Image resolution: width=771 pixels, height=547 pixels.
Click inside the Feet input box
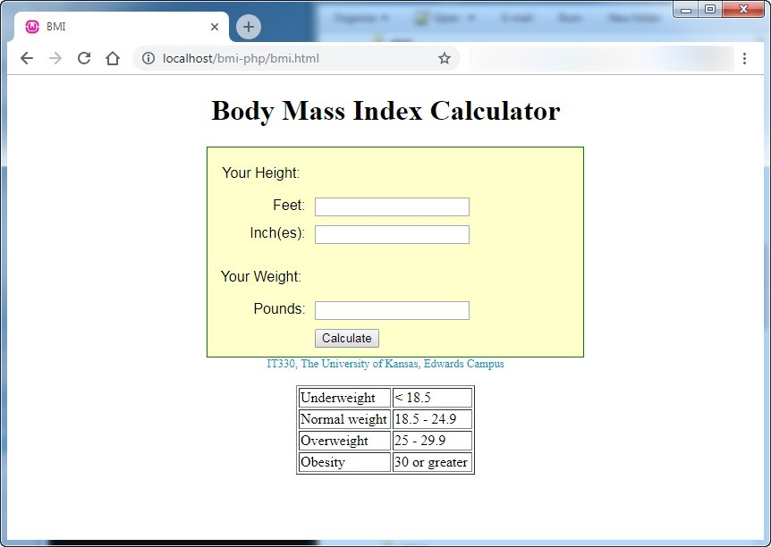click(x=392, y=206)
